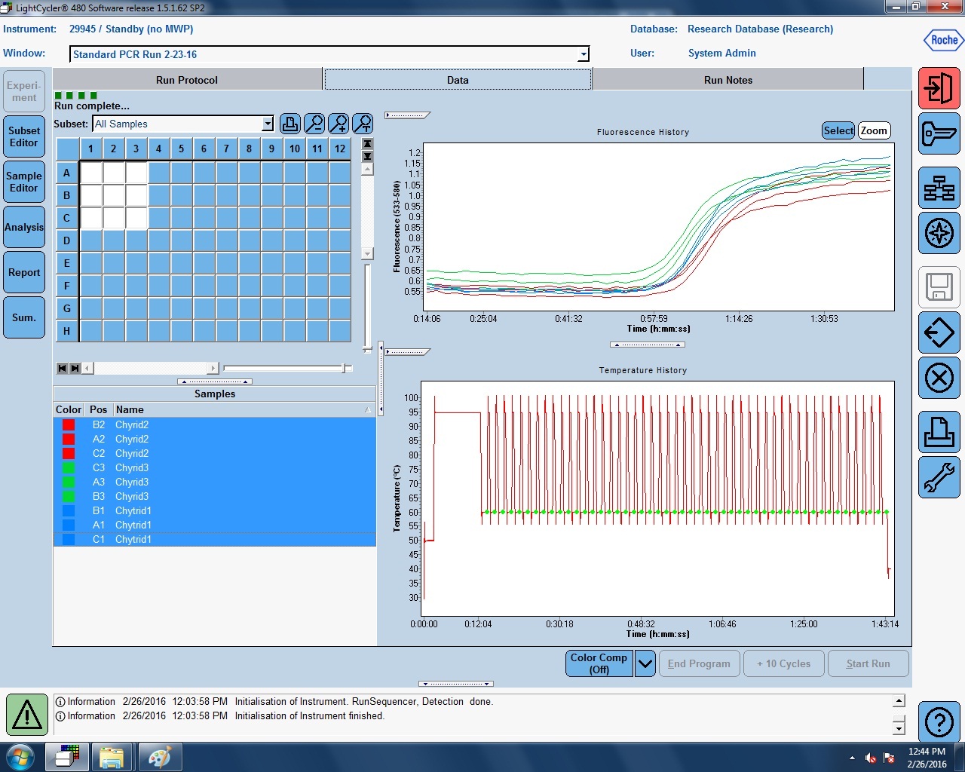Click the jump-to-first-column plate icon
965x772 pixels.
63,368
